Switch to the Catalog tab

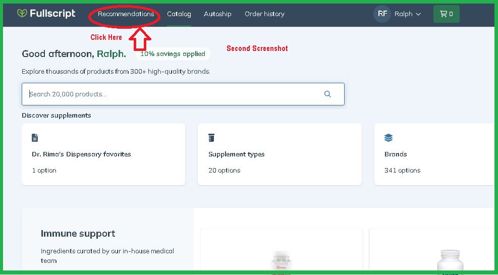179,14
